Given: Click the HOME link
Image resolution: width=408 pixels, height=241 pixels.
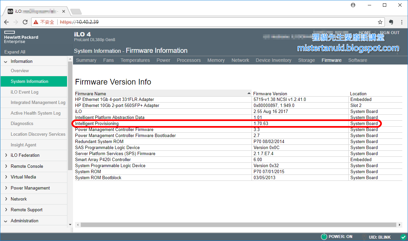Looking at the screenshot, I should click(x=365, y=33).
